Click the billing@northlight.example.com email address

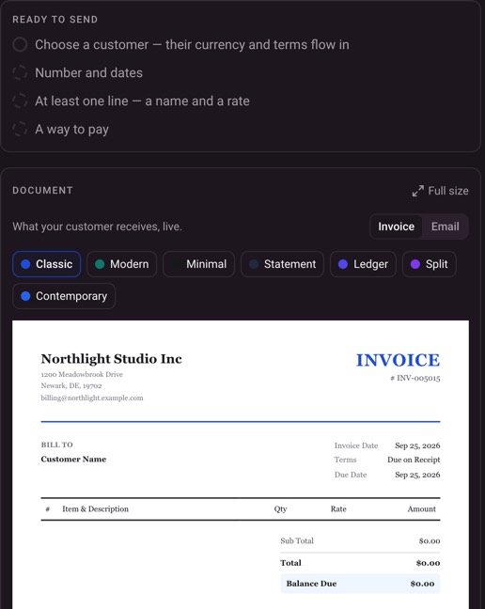tap(92, 398)
